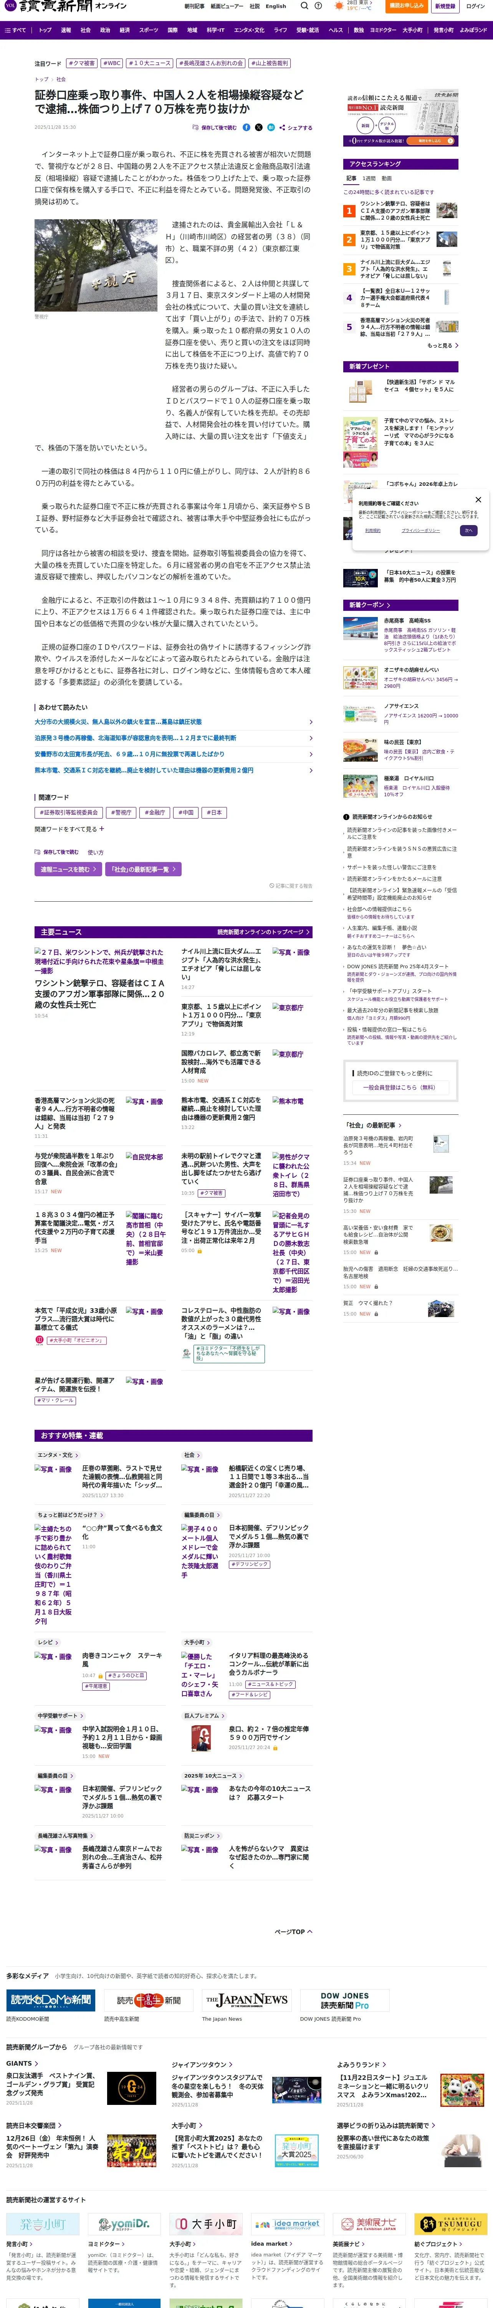Open the すべて hamburger menu
Image resolution: width=493 pixels, height=2308 pixels.
coord(15,30)
